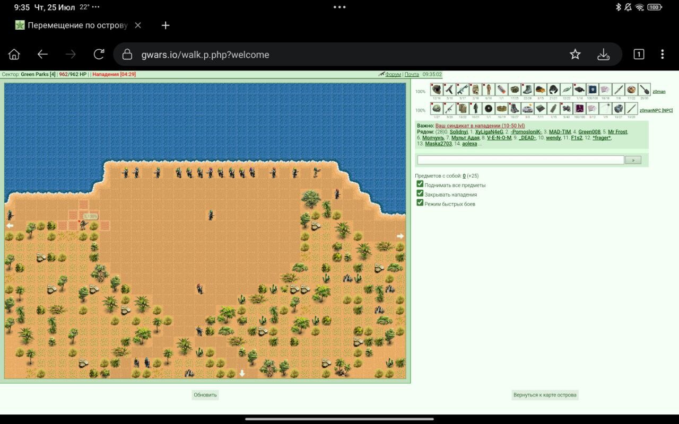Click the binoculars icon in z0manNPC's row

pyautogui.click(x=567, y=109)
